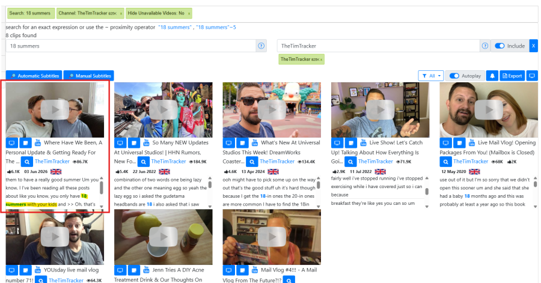Remove TheTimTracker chip below channel field
Screen dimensions: 541x283
pyautogui.click(x=321, y=59)
